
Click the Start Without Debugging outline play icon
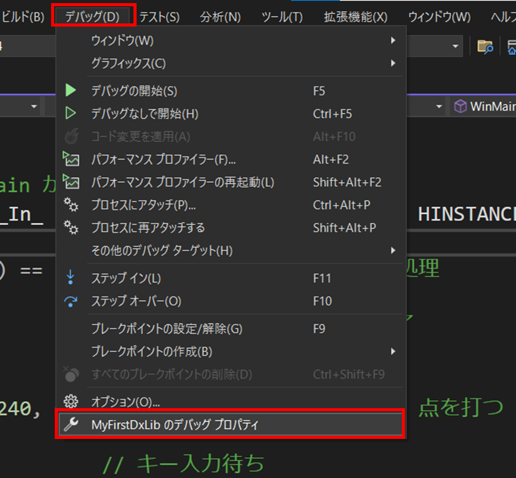71,114
